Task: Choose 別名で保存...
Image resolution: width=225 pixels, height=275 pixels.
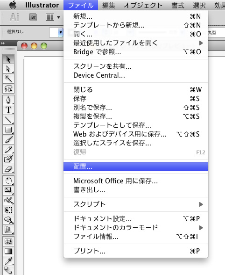Action: tap(136, 108)
